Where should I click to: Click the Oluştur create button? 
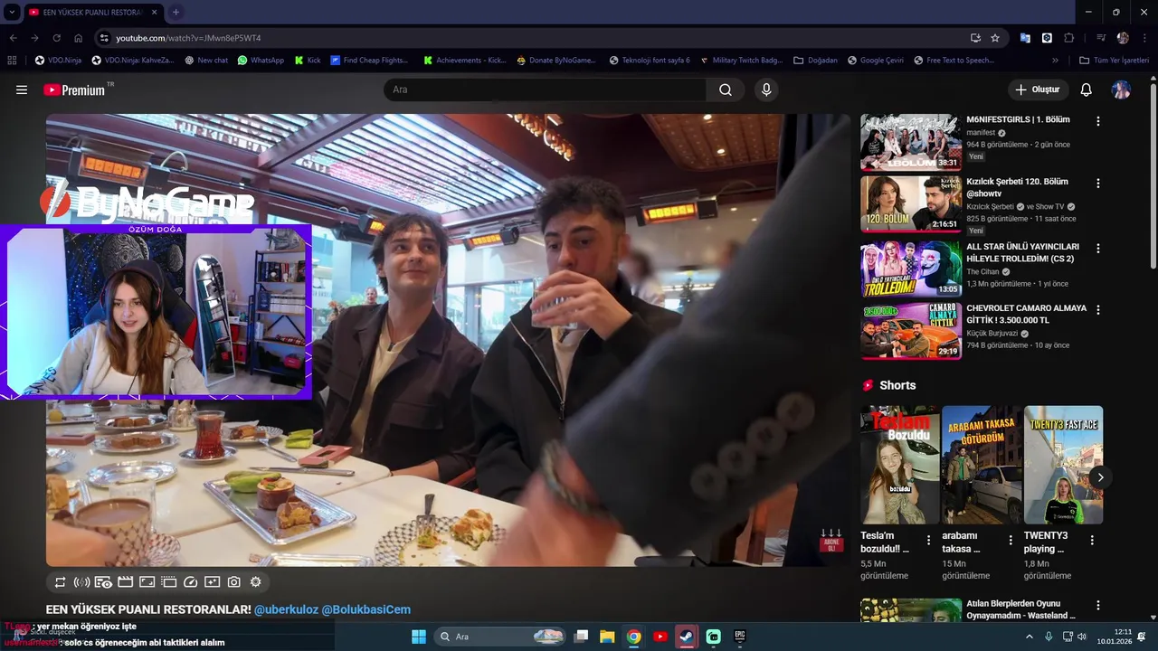1038,90
